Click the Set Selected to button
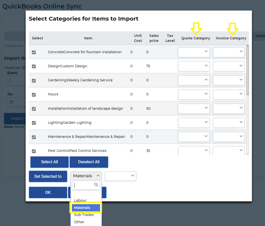Screen dimensions: 265x226 click(48, 176)
